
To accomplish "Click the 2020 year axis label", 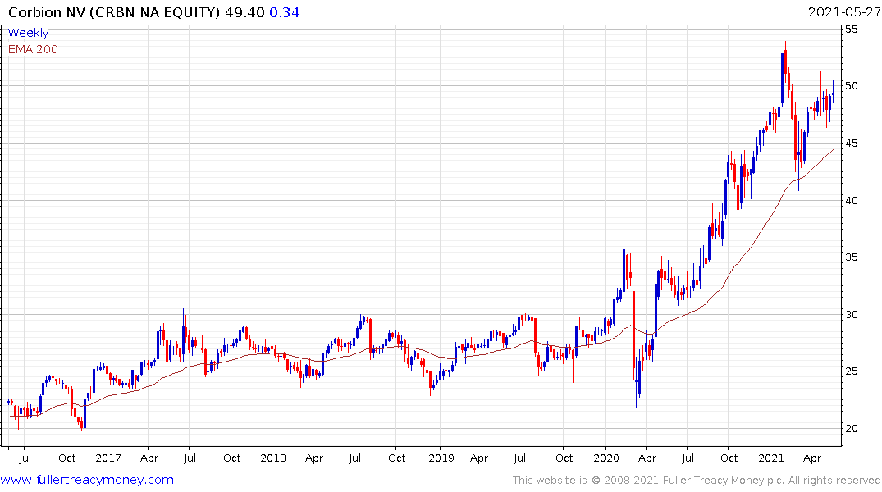I will (x=606, y=458).
